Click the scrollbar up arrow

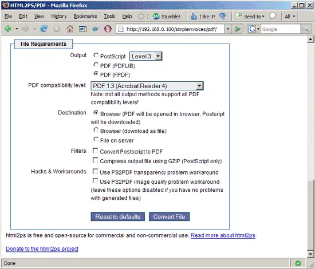pyautogui.click(x=310, y=39)
